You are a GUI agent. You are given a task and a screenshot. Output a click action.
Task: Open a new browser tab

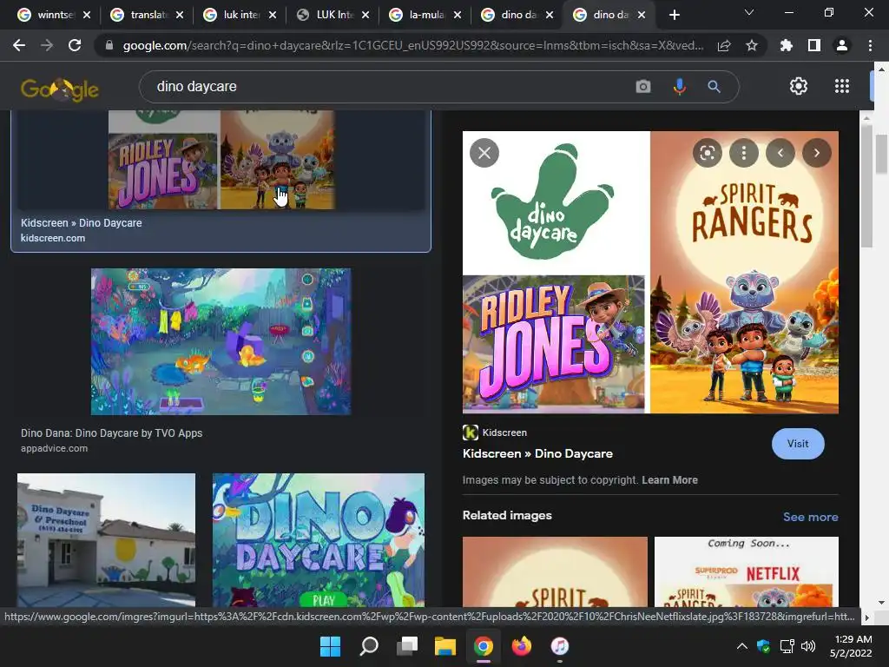(674, 15)
